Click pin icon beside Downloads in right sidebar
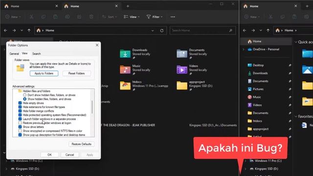 [290, 73]
